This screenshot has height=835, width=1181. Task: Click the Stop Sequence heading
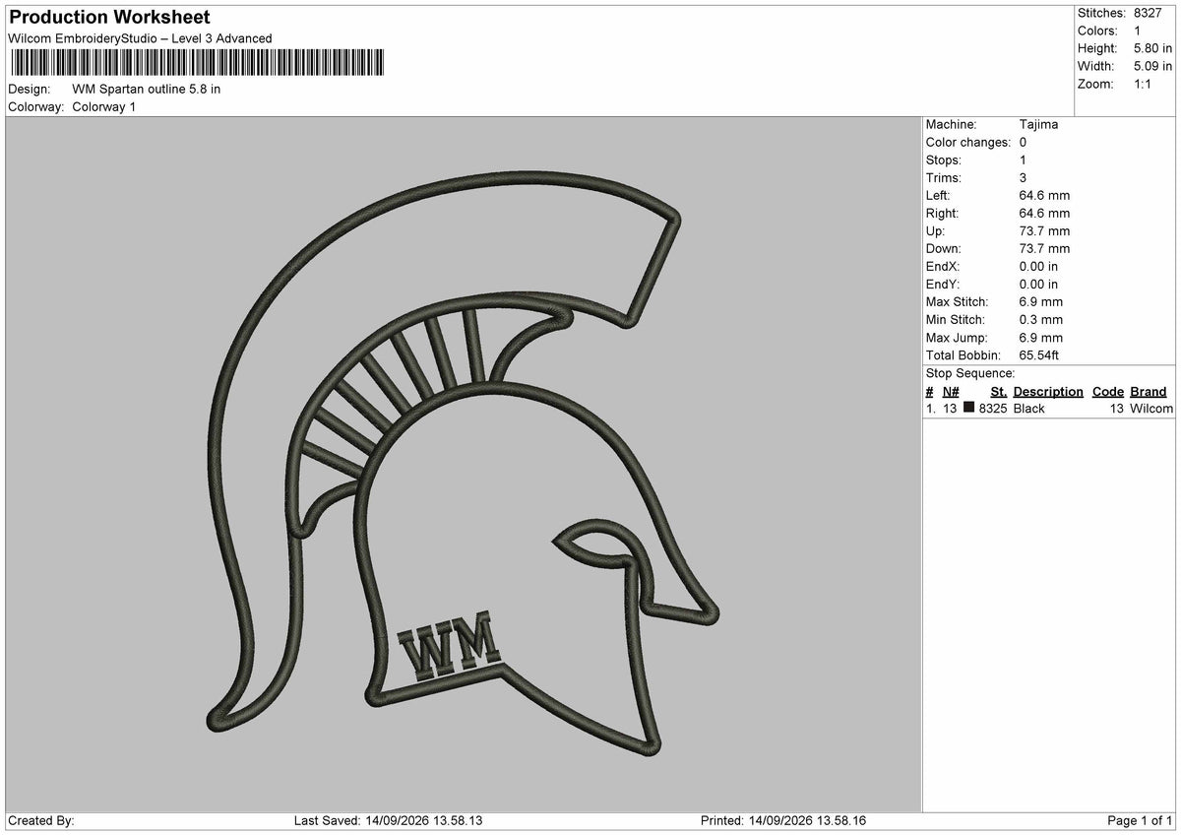[x=970, y=373]
